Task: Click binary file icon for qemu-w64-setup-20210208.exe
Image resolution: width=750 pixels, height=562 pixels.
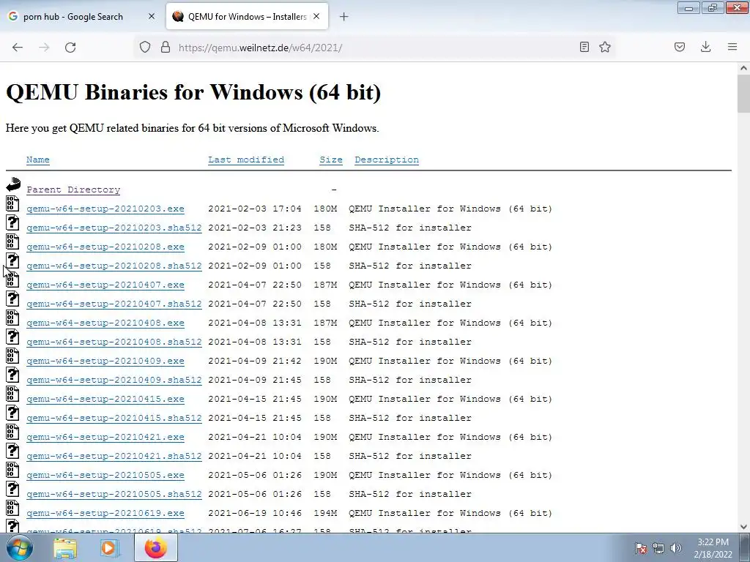Action: pyautogui.click(x=12, y=241)
